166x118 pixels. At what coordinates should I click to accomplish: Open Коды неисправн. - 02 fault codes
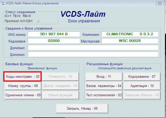[x=23, y=76]
